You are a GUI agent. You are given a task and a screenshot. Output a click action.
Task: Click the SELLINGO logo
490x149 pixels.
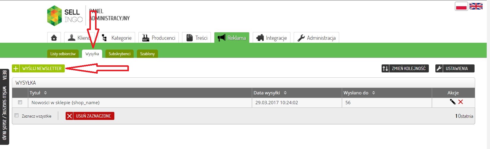pos(65,16)
